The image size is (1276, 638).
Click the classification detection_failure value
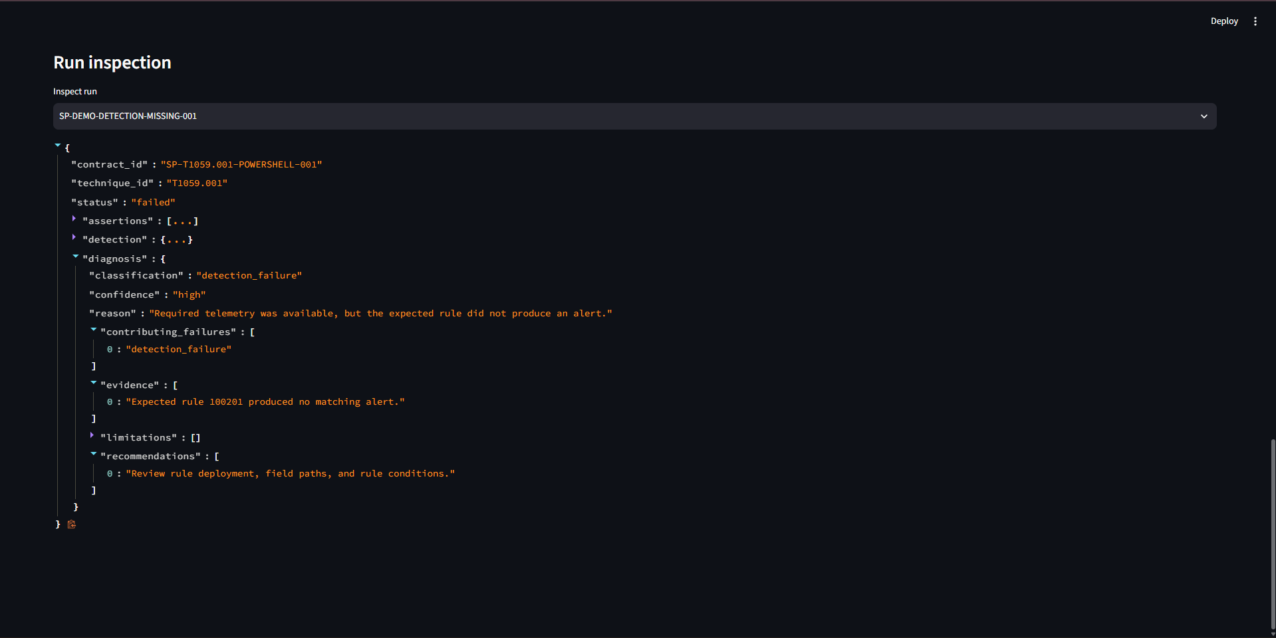[249, 275]
